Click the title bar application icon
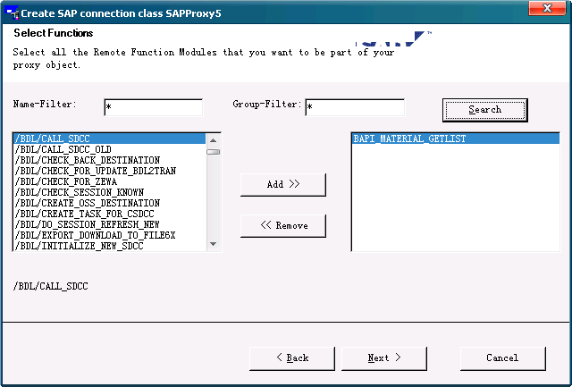 click(12, 13)
